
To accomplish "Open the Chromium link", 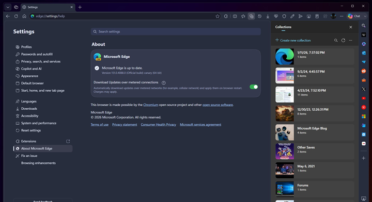I will [151, 105].
